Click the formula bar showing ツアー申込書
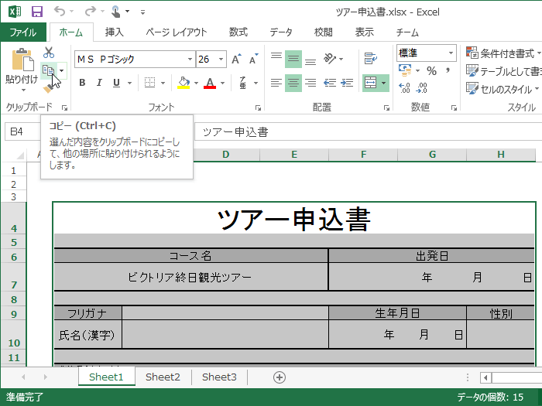This screenshot has height=406, width=542. (368, 132)
